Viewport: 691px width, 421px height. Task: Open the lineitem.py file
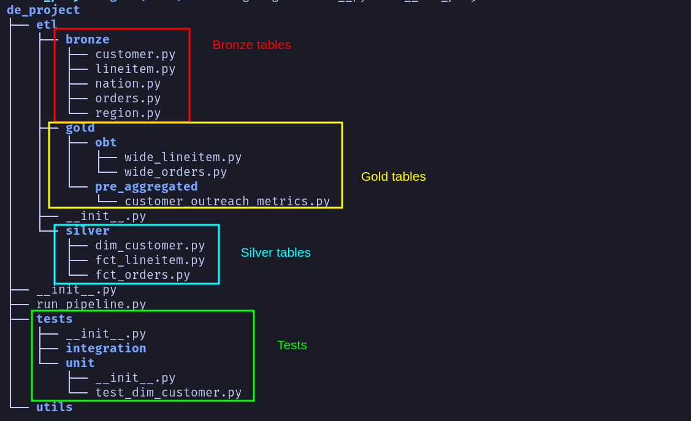tap(135, 69)
